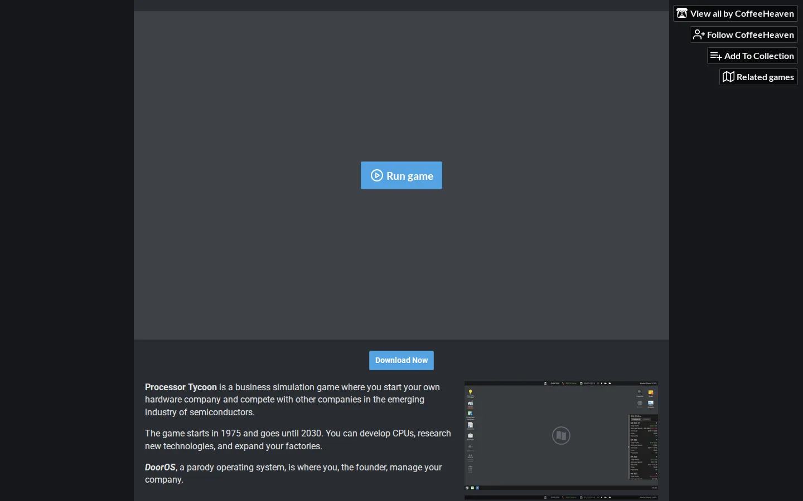This screenshot has width=803, height=501.
Task: Open View all by CoffeeHeaven
Action: (736, 13)
